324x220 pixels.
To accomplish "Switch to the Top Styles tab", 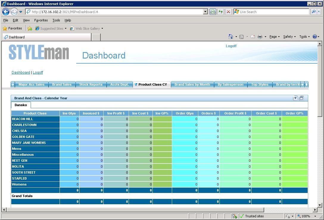I will click(260, 84).
